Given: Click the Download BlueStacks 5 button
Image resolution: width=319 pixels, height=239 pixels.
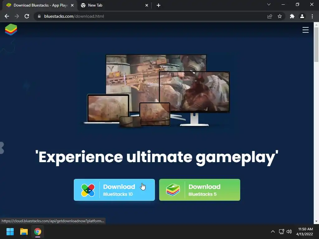Looking at the screenshot, I should (200, 190).
